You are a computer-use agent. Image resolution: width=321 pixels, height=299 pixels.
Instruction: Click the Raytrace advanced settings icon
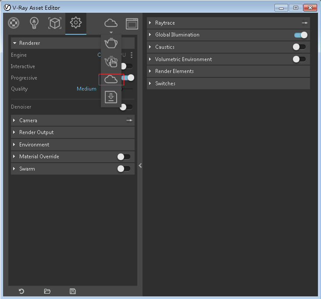[x=305, y=23]
